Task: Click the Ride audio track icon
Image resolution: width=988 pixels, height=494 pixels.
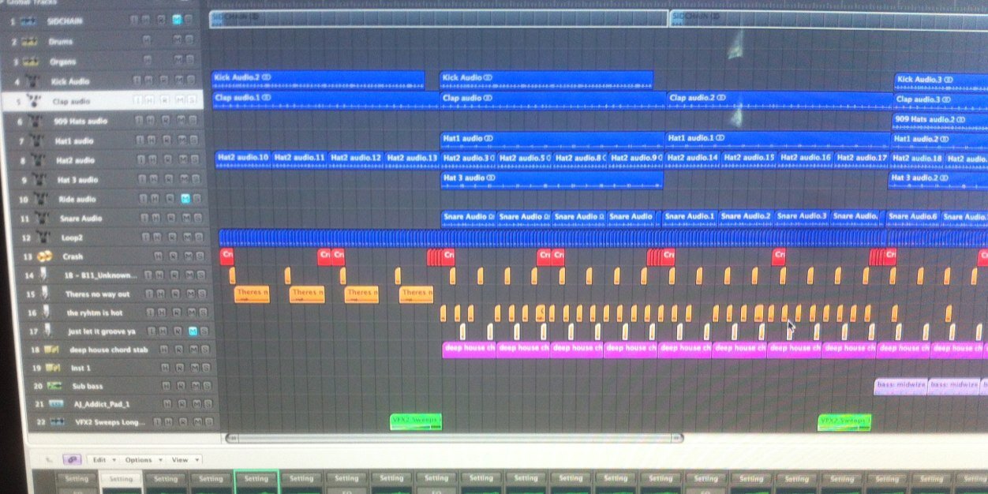Action: pos(42,200)
